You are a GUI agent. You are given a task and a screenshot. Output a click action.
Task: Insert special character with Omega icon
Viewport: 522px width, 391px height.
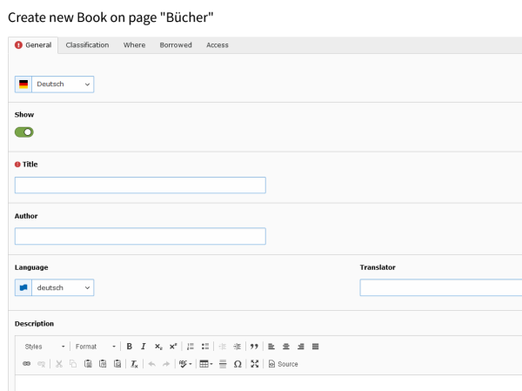tap(238, 364)
